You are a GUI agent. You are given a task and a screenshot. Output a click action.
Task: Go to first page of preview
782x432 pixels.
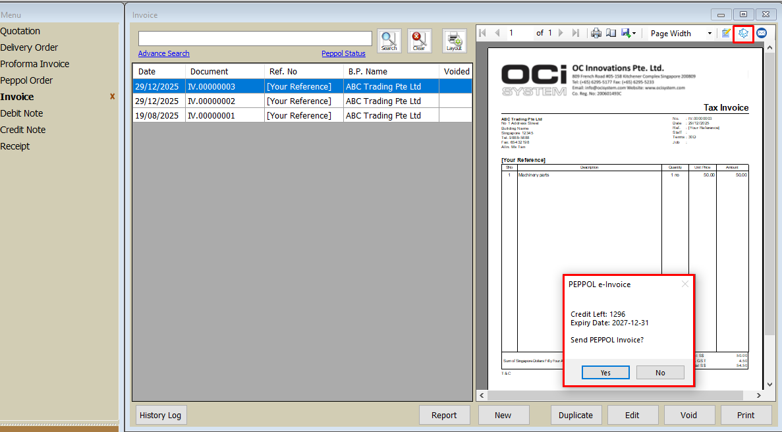pos(482,33)
